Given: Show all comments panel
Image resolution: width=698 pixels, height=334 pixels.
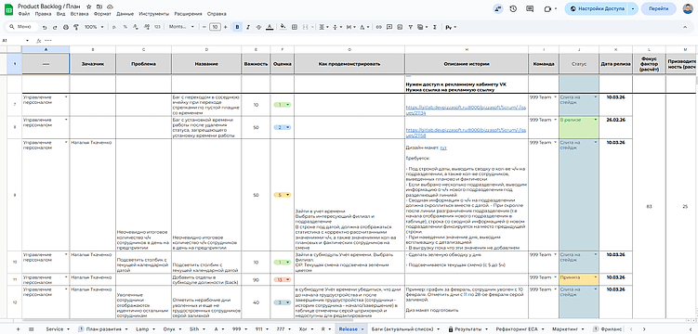Looking at the screenshot, I should click(530, 8).
